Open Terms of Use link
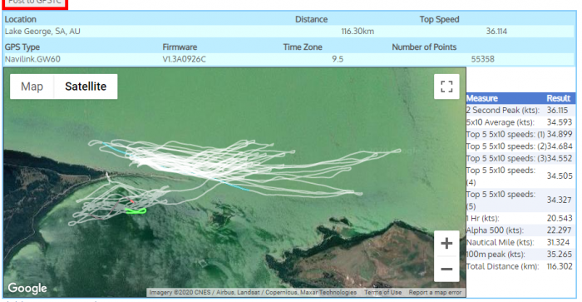This screenshot has width=582, height=302. [x=382, y=292]
